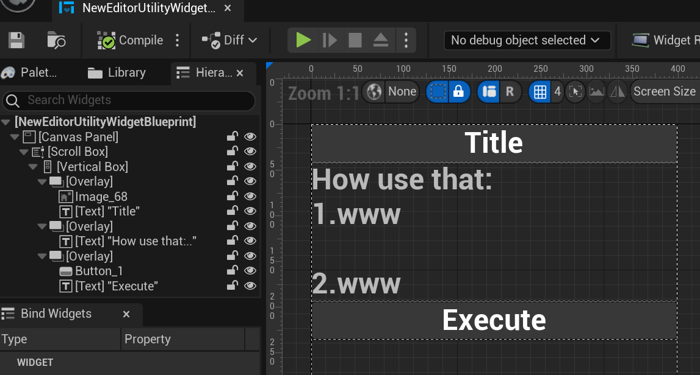Click the zoom to fit icon
700x375 pixels.
click(575, 92)
